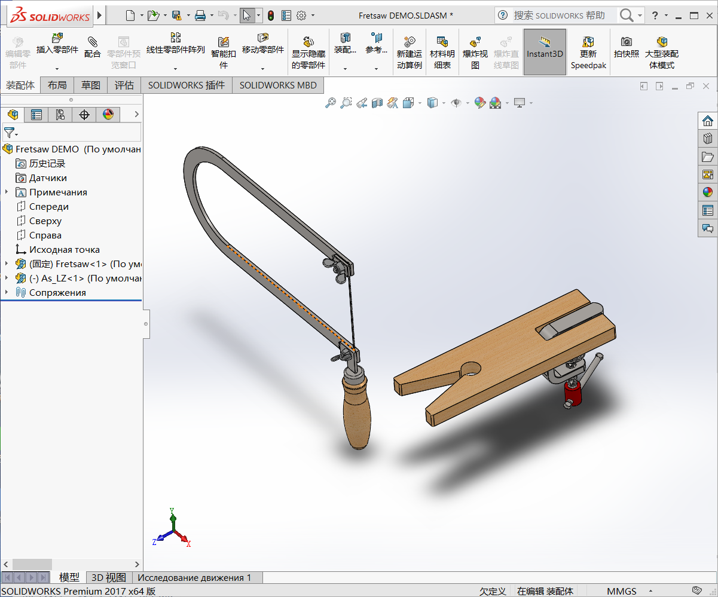Switch to PropertyManager tab icon

point(36,114)
